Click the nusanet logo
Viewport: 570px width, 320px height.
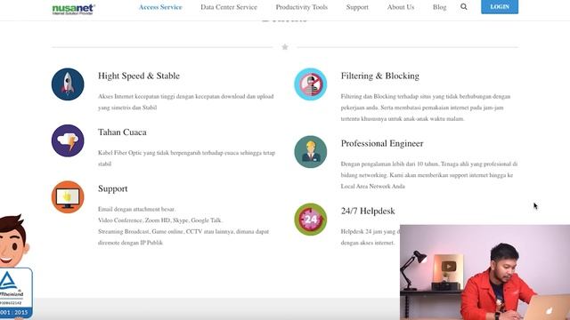[x=73, y=9]
